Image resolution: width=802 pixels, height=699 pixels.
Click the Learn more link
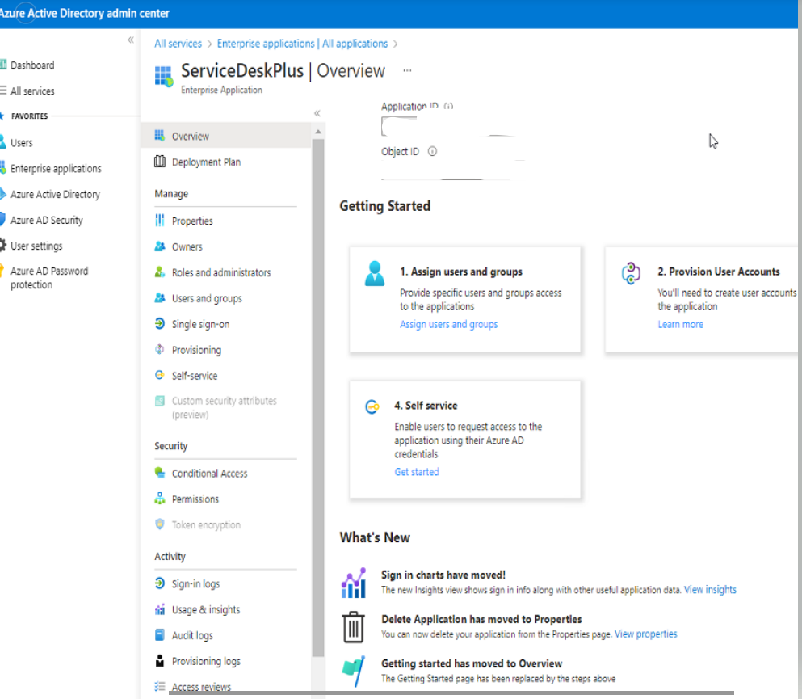pos(680,324)
